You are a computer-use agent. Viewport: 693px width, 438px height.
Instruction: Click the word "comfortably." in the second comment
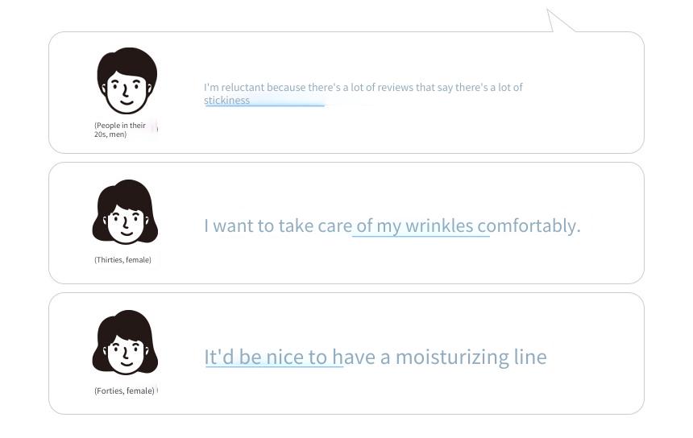coord(529,225)
